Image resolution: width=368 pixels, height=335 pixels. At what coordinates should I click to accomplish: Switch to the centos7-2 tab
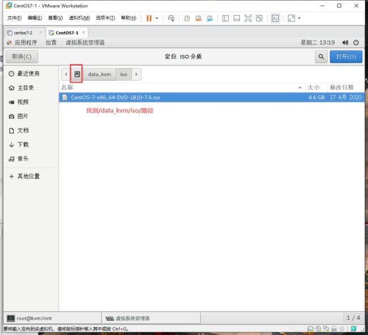(23, 33)
